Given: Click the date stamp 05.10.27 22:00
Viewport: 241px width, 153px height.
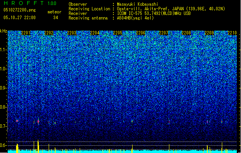Looking at the screenshot, I should [x=20, y=18].
